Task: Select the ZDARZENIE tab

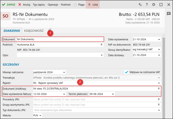Action: [12, 31]
